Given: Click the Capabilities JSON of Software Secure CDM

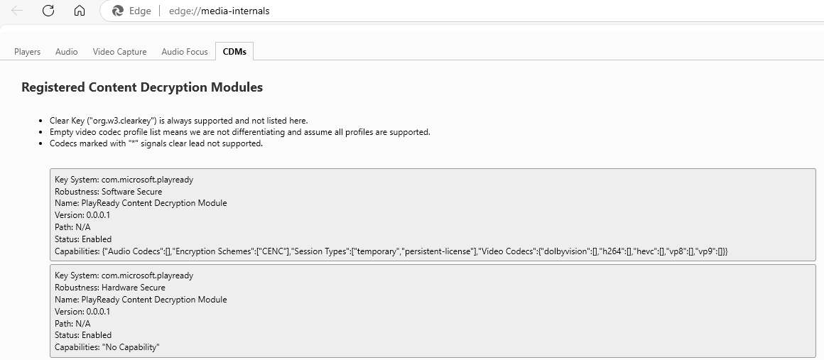Looking at the screenshot, I should 391,251.
